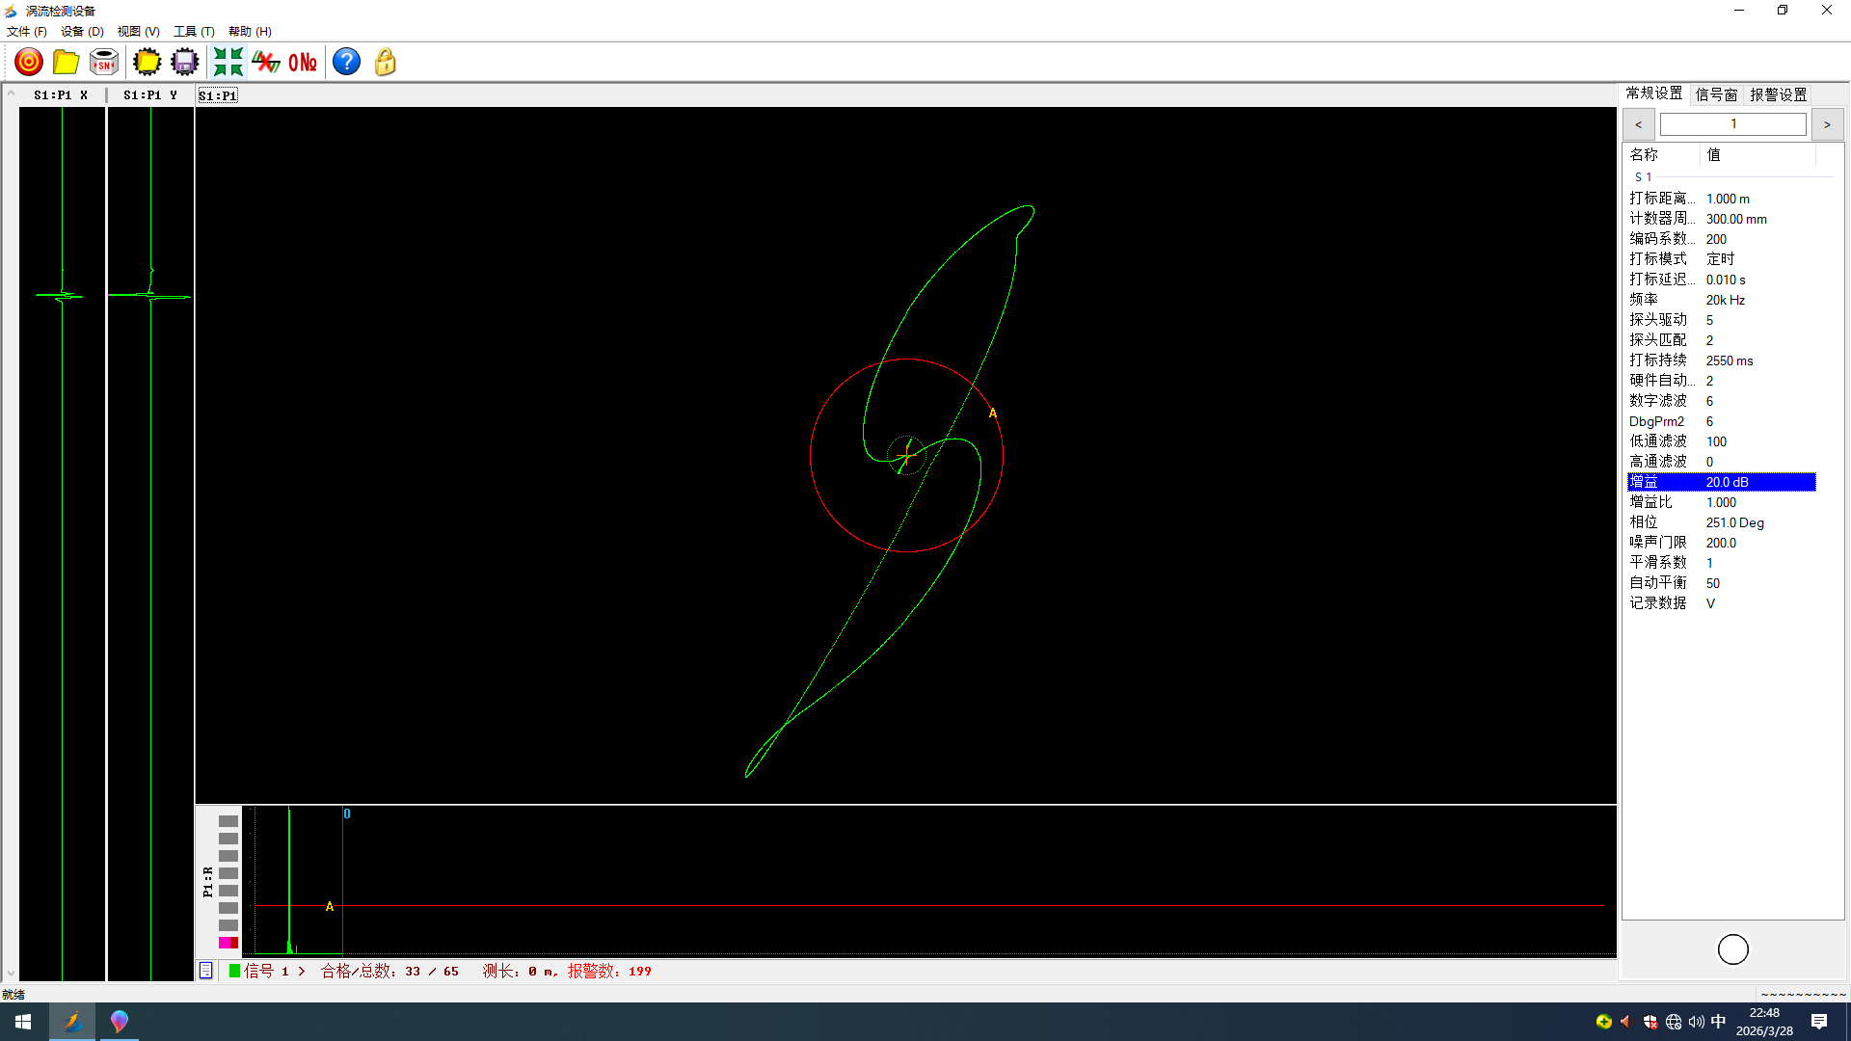Image resolution: width=1851 pixels, height=1041 pixels.
Task: Load settings via gear-folder icon
Action: [x=148, y=63]
